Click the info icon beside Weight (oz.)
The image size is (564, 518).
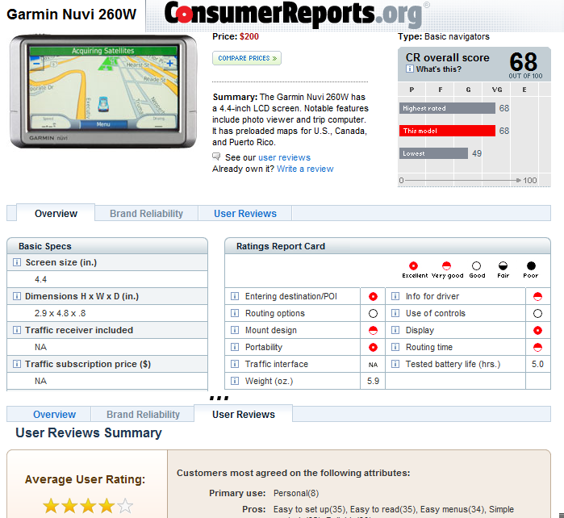click(235, 381)
